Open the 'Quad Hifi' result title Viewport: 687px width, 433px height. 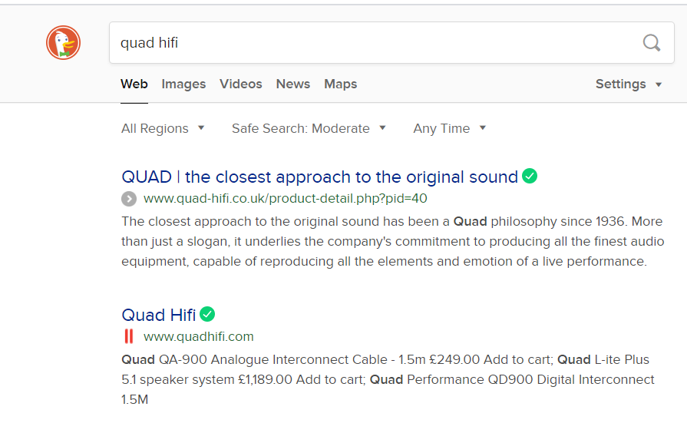click(x=159, y=315)
